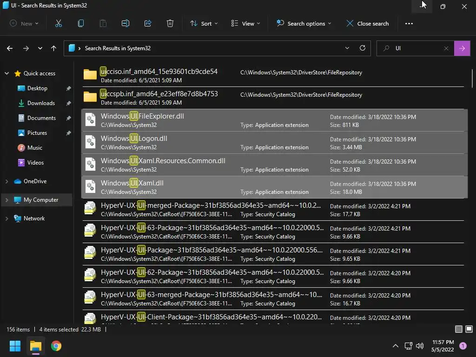Screen dimensions: 476x357
Task: Open the Windows Start menu
Action: pyautogui.click(x=15, y=346)
